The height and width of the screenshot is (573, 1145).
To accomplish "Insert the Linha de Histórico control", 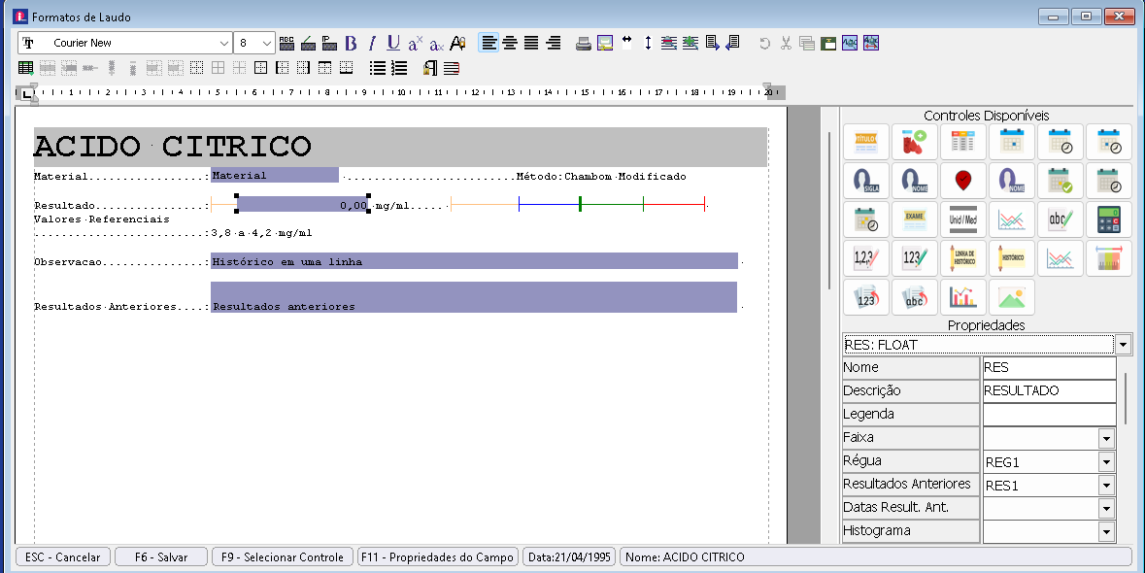I will pyautogui.click(x=962, y=258).
